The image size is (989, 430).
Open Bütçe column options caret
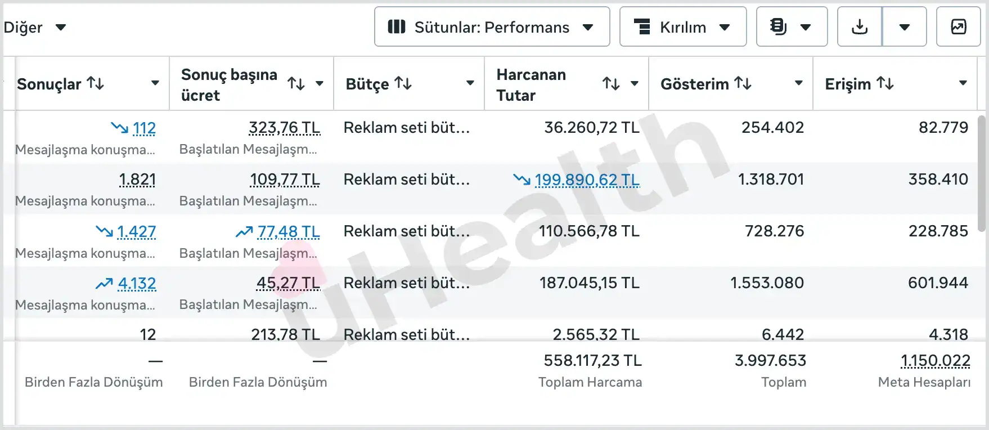pyautogui.click(x=470, y=83)
